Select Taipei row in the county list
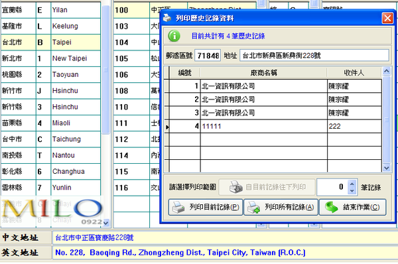The width and height of the screenshot is (398, 264). point(51,42)
